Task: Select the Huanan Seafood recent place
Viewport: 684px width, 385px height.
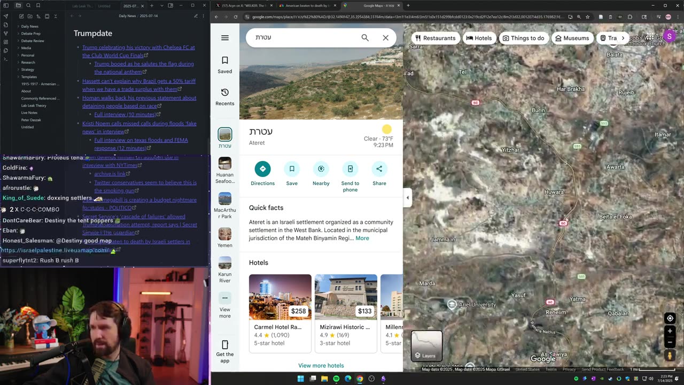Action: pos(225,171)
